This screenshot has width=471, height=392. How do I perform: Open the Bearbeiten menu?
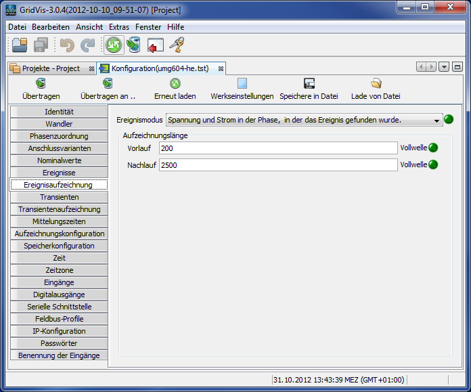click(51, 27)
